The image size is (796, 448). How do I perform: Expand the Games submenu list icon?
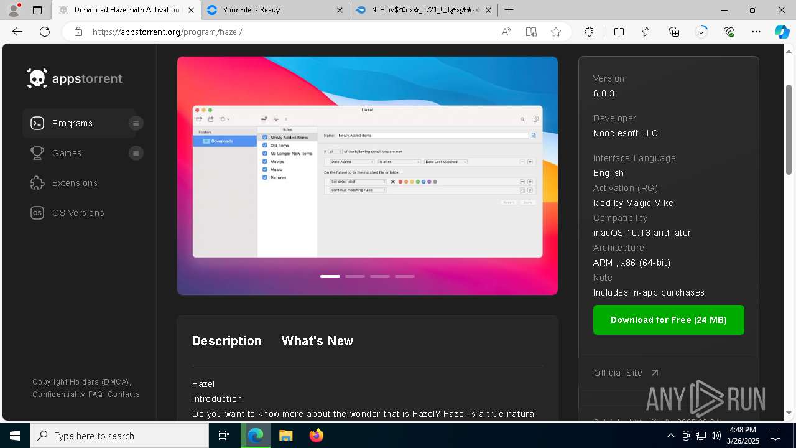point(136,153)
